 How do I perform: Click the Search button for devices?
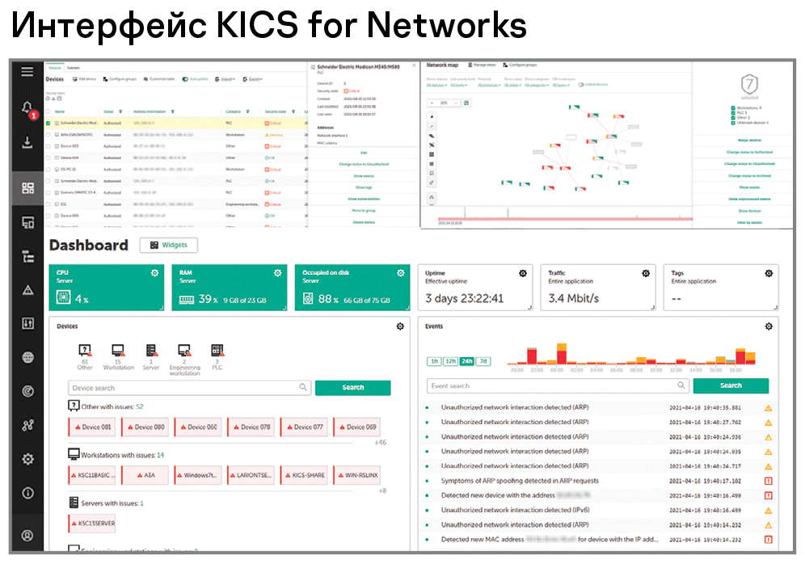pyautogui.click(x=352, y=388)
